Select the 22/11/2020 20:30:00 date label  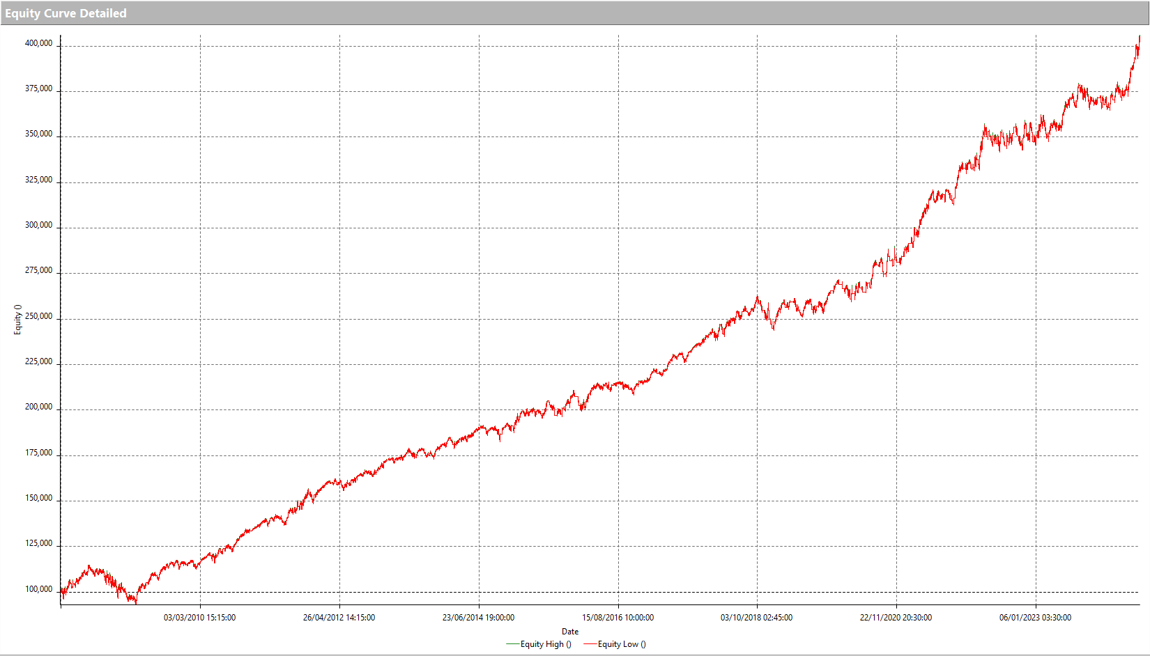[x=896, y=618]
